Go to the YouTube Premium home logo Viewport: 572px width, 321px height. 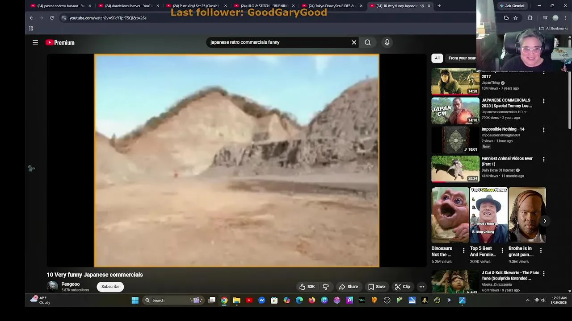(x=60, y=42)
